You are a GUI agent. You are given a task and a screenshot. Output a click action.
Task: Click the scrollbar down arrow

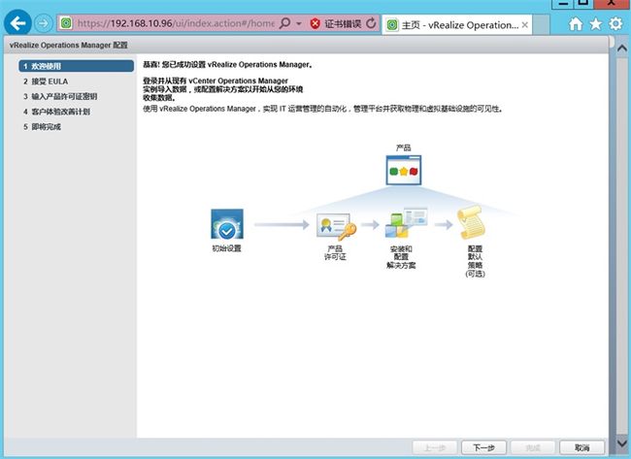pos(621,443)
